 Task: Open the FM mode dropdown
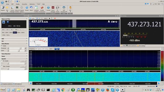[12, 30]
